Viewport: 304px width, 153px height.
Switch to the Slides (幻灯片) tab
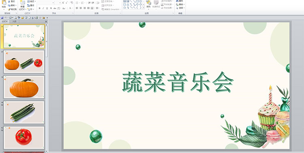tap(5, 22)
